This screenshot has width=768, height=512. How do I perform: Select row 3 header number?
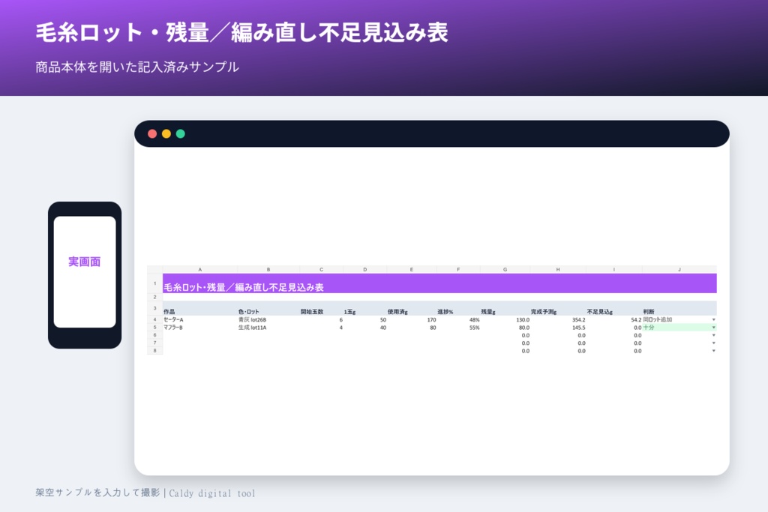(154, 308)
